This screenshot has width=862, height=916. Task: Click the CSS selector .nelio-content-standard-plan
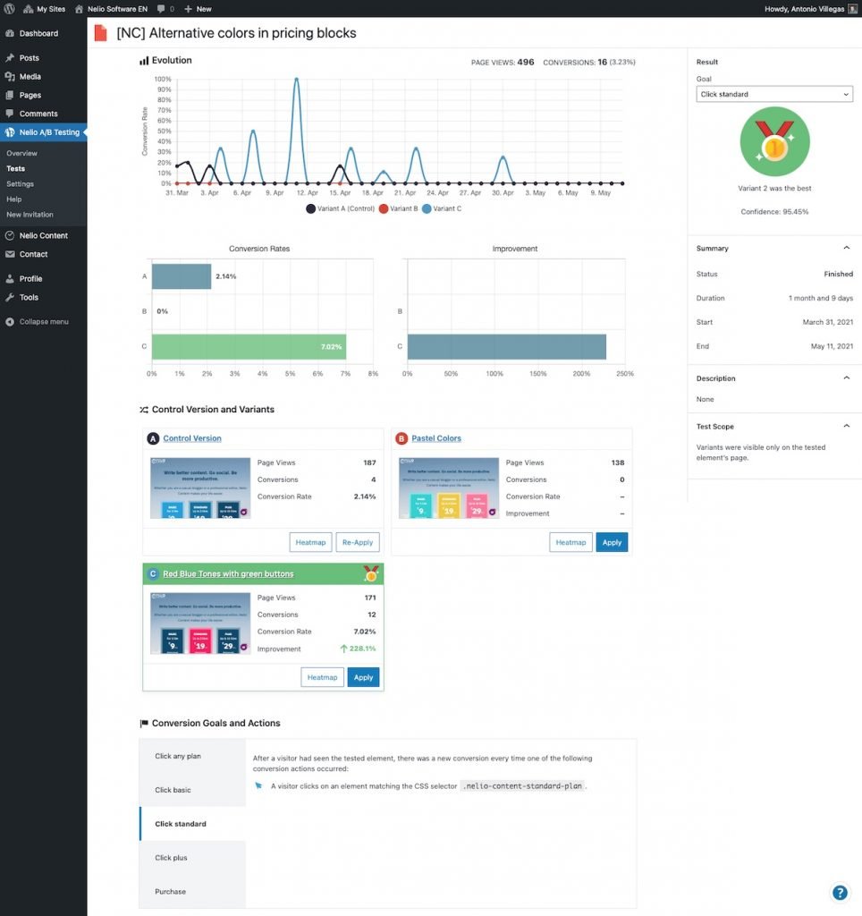click(x=522, y=786)
